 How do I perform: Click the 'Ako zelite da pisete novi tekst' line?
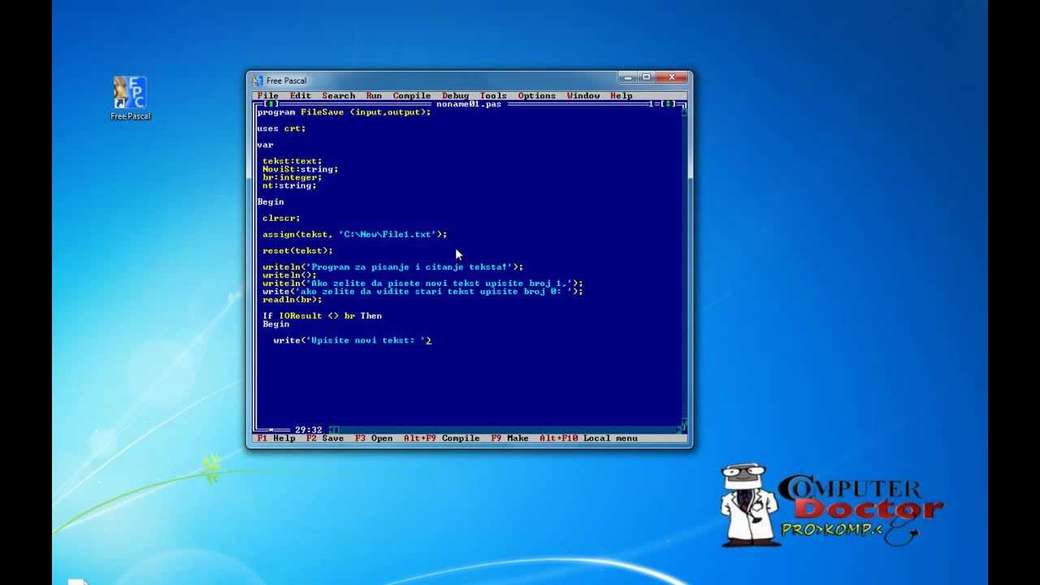[422, 283]
